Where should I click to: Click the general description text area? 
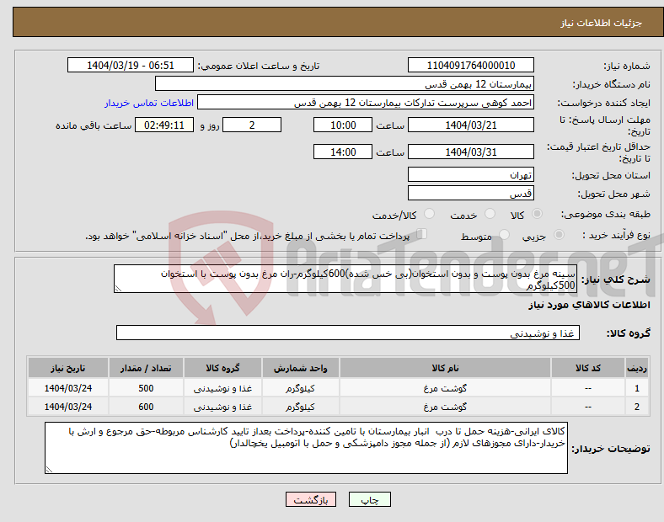[345, 279]
